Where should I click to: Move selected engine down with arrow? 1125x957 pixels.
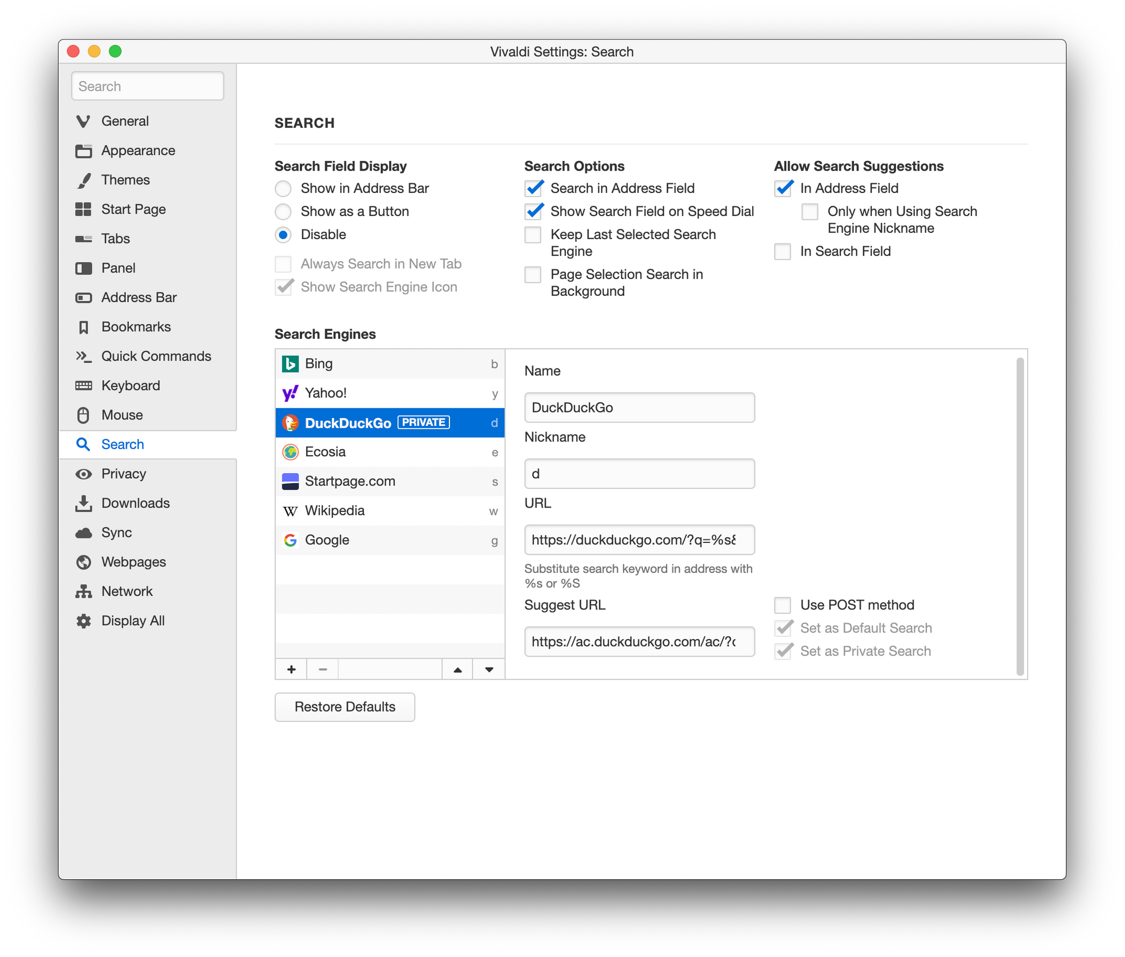pyautogui.click(x=489, y=670)
